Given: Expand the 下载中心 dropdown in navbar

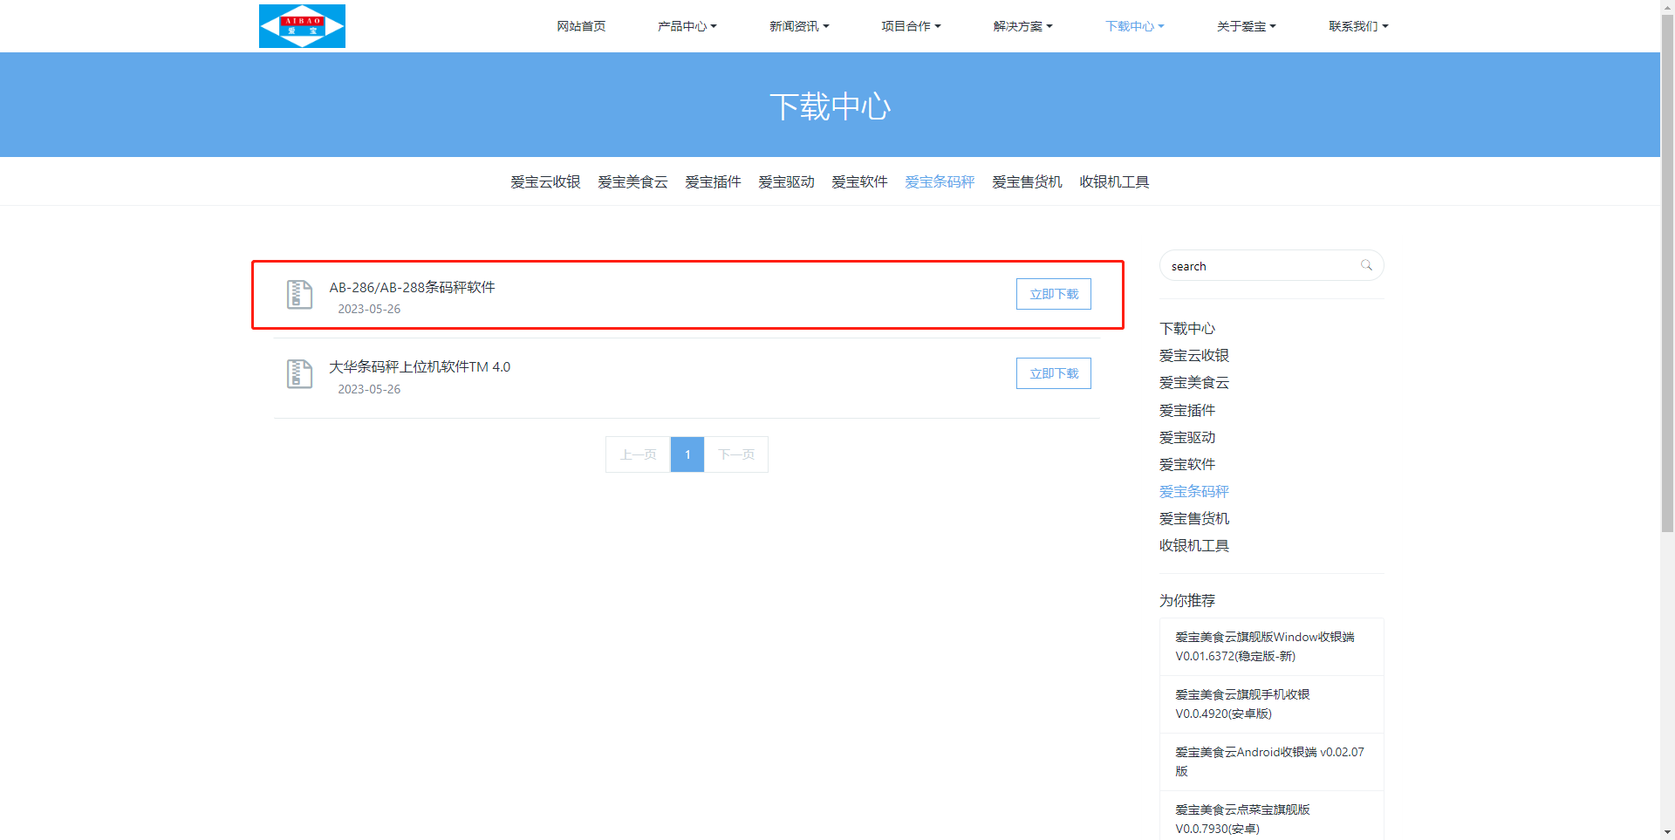Looking at the screenshot, I should tap(1134, 26).
